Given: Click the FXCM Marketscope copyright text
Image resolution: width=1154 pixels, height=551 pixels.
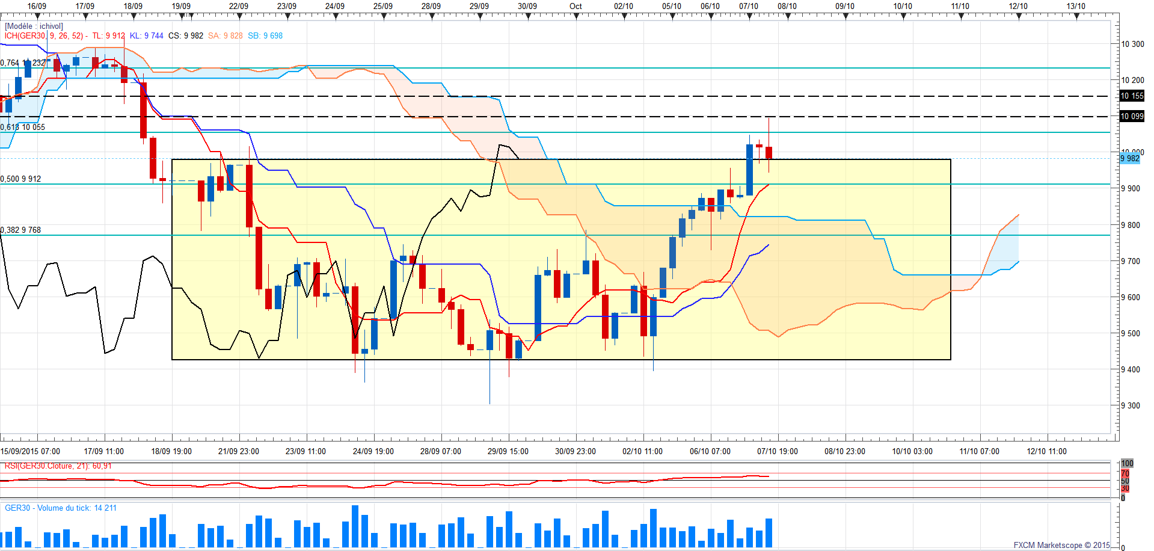Looking at the screenshot, I should click(1061, 545).
